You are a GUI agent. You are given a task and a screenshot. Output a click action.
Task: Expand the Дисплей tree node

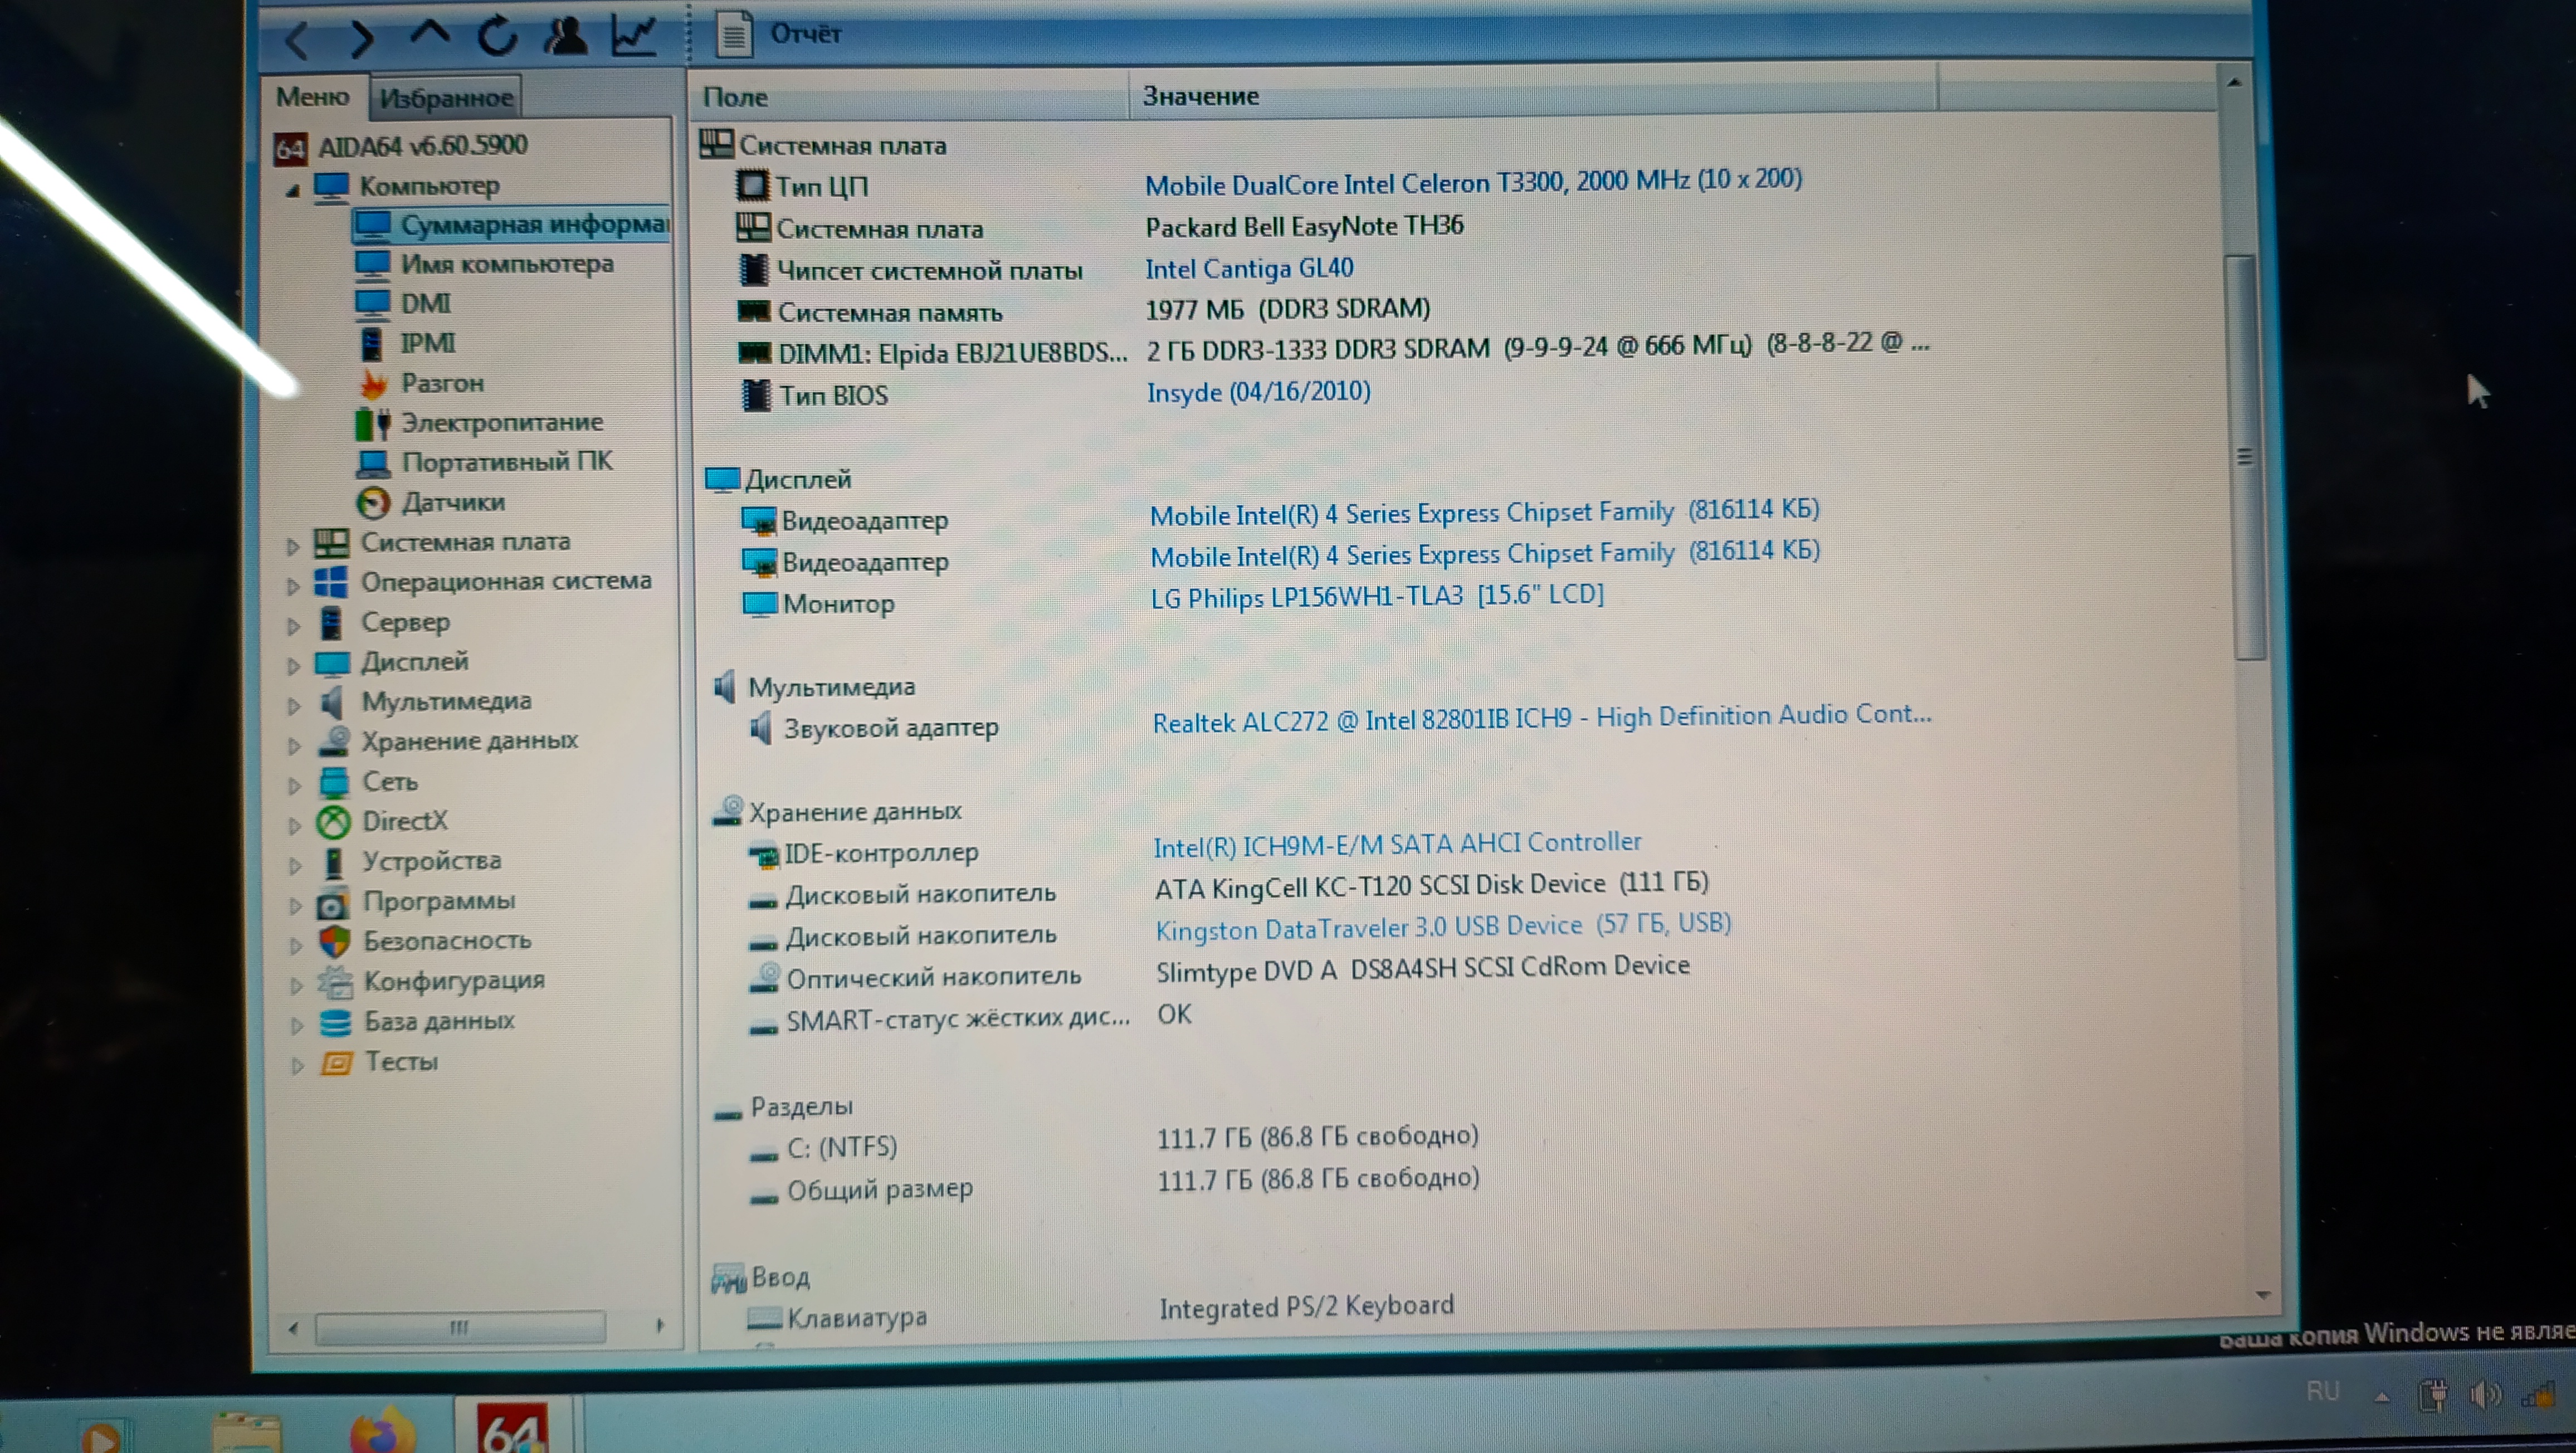[x=294, y=666]
